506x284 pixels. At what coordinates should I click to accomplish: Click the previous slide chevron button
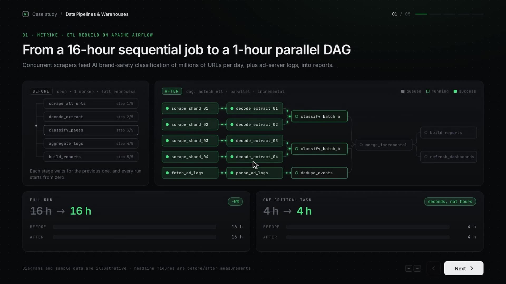click(434, 268)
